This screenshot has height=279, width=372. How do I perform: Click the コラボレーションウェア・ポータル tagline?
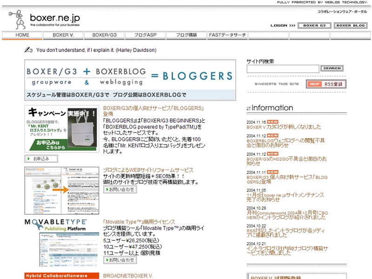(342, 11)
